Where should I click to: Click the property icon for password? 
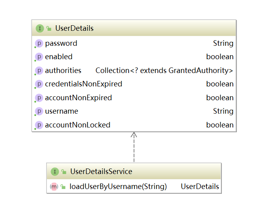point(39,43)
